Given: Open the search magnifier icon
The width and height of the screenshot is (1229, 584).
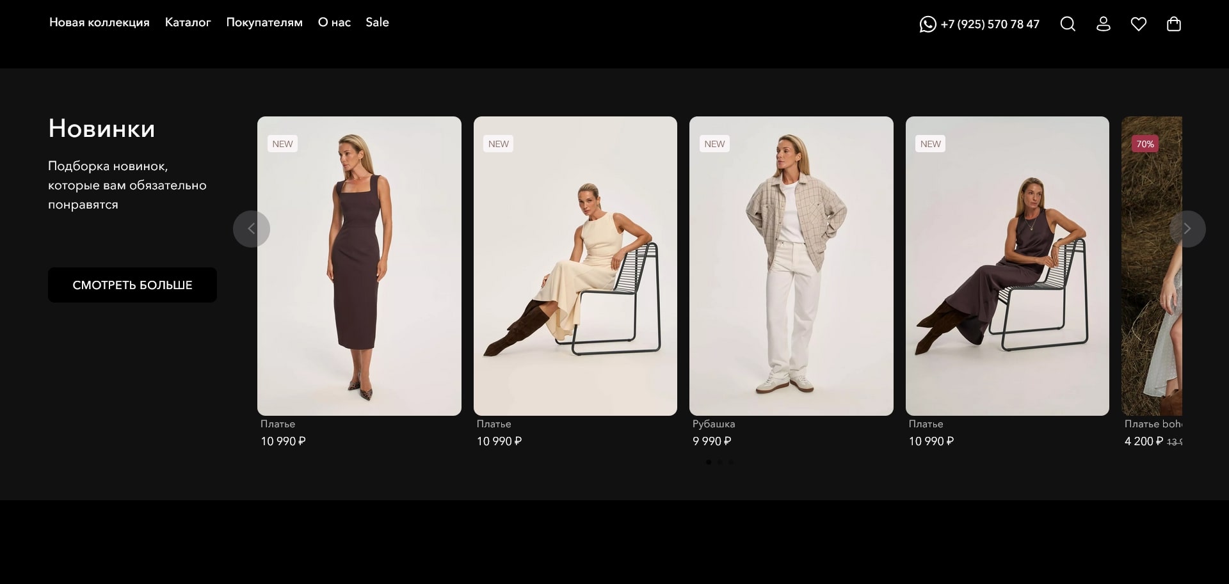Looking at the screenshot, I should pos(1067,24).
